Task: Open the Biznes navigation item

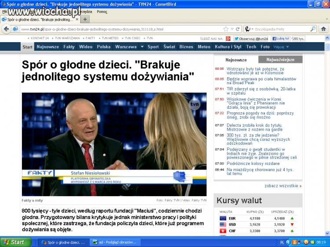Action: click(186, 47)
